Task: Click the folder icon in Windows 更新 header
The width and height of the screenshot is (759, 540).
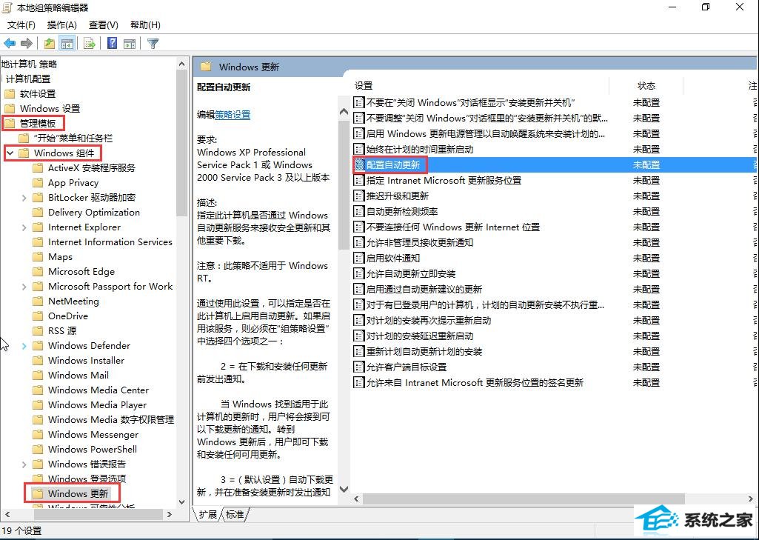Action: (x=206, y=67)
